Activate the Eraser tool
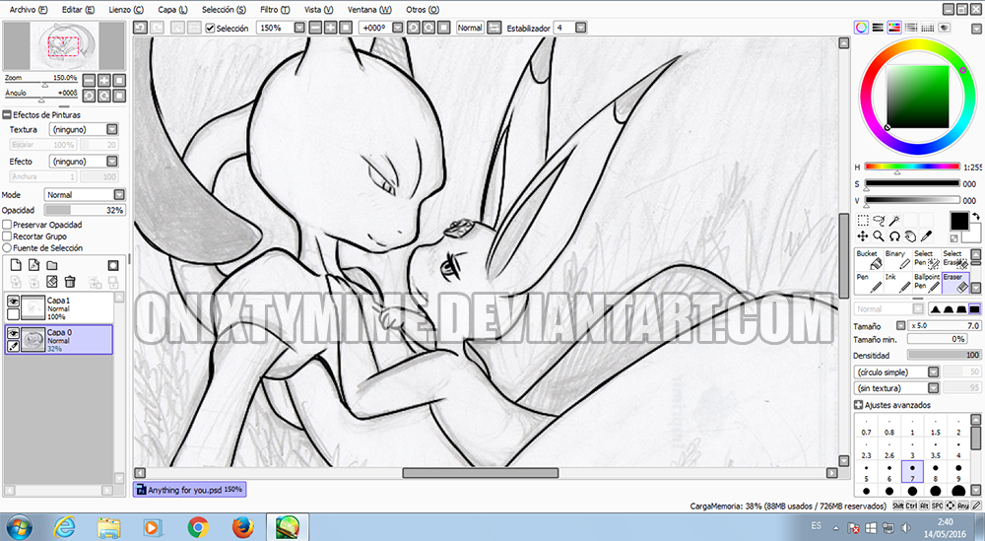 (955, 282)
